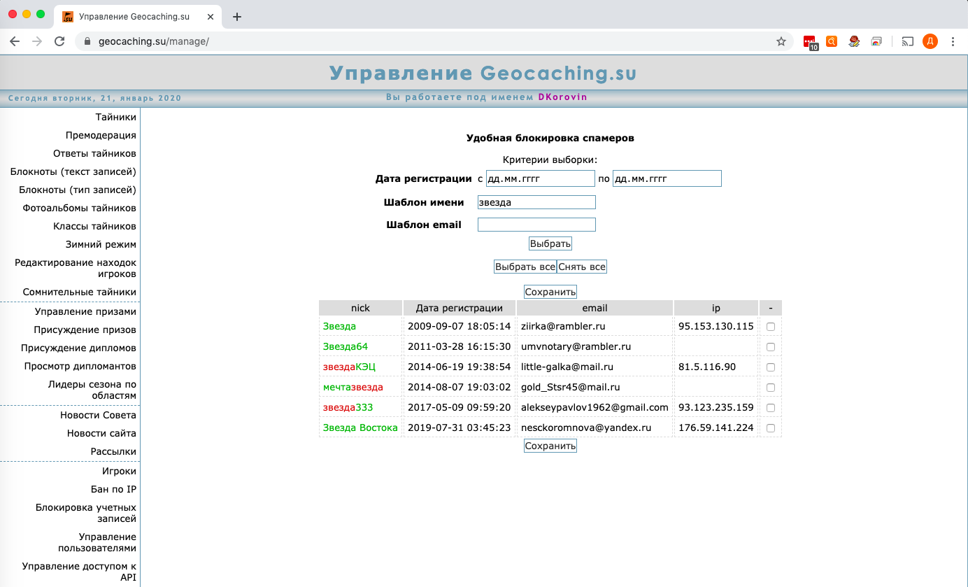Check the box for user Звезда64
The height and width of the screenshot is (587, 968).
770,347
